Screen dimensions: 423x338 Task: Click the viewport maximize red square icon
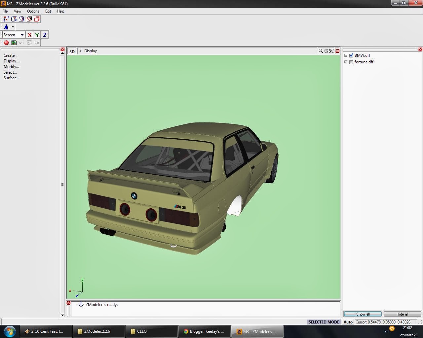[x=337, y=51]
